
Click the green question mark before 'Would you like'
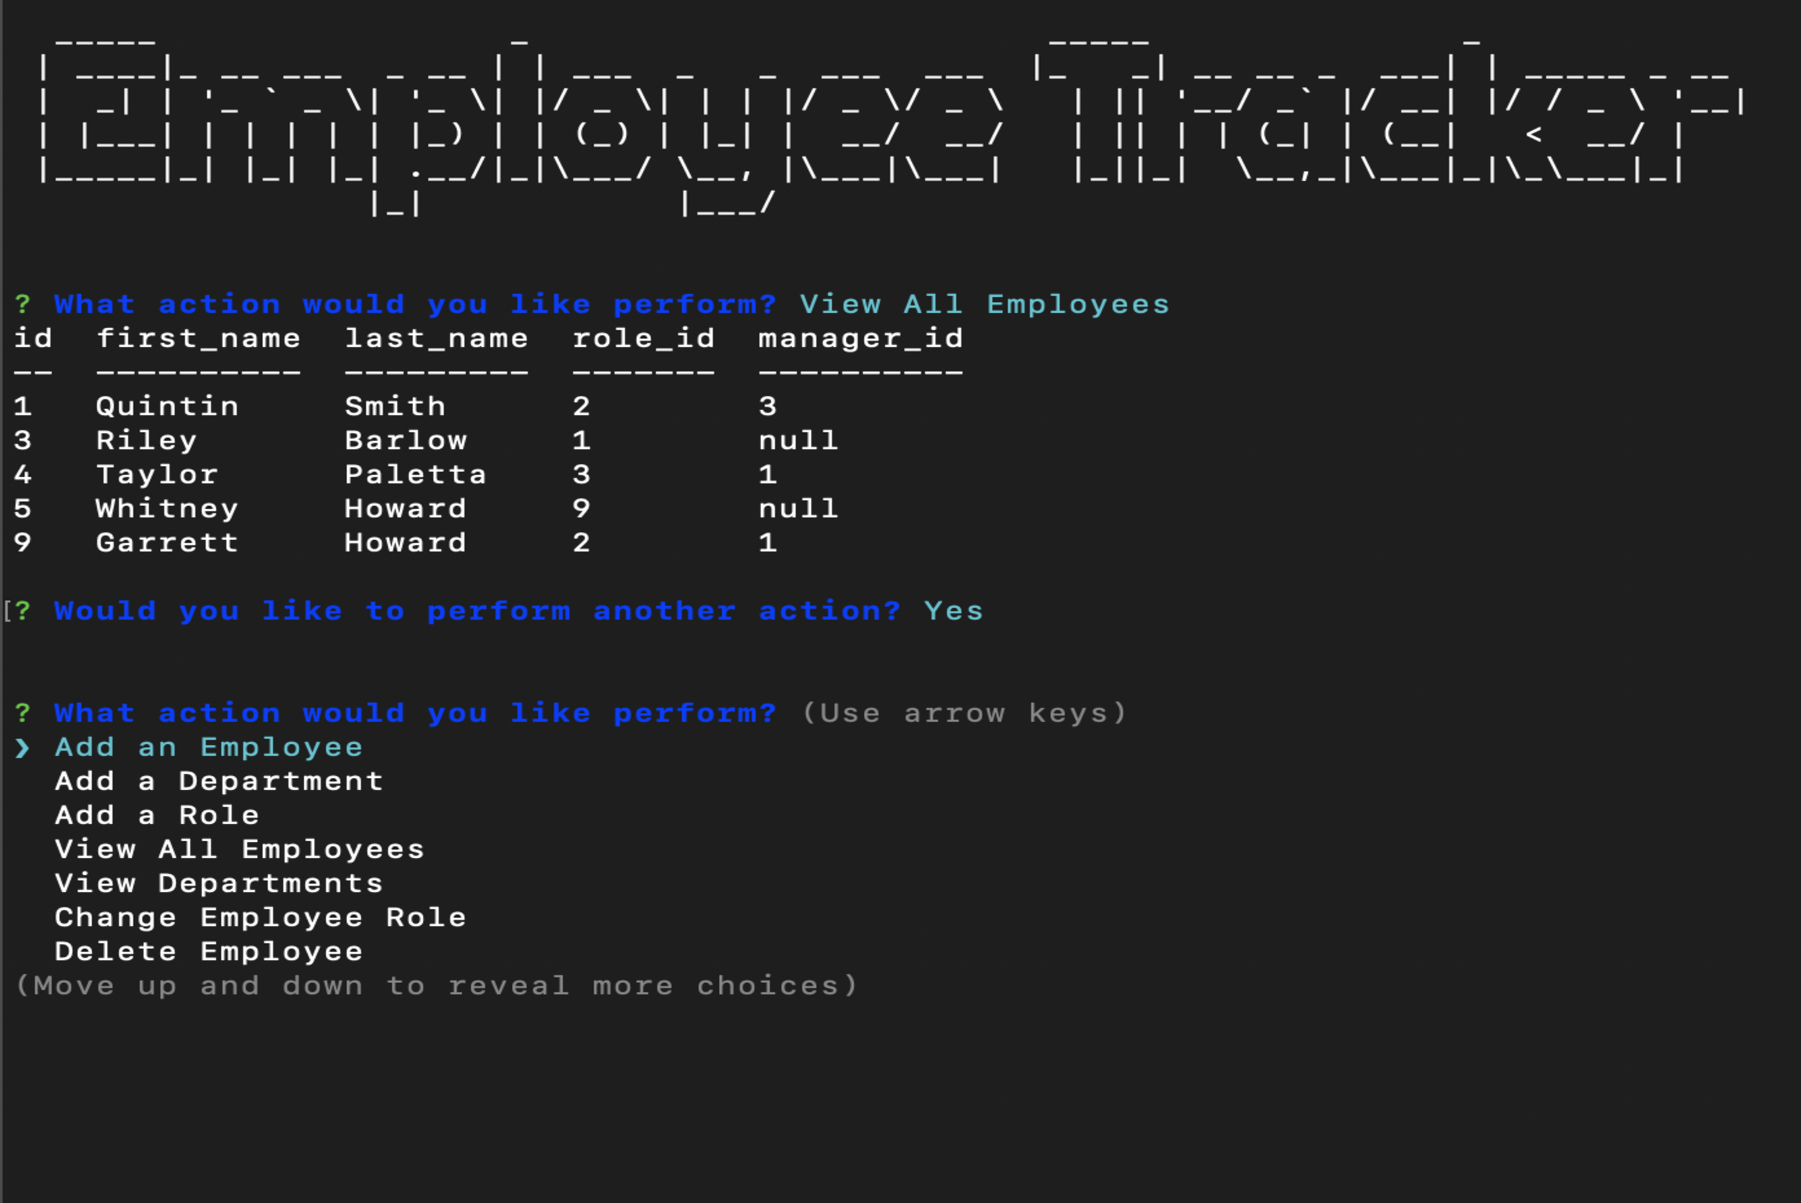[22, 611]
